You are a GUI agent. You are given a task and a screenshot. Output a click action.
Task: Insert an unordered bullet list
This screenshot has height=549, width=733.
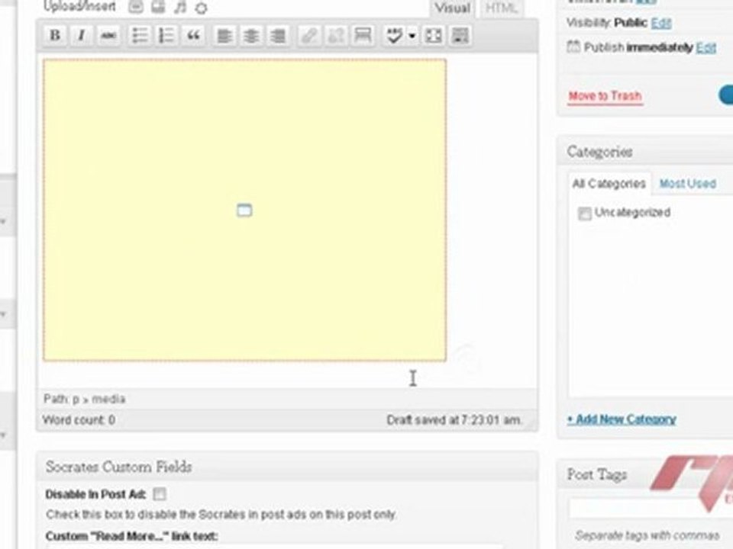pyautogui.click(x=140, y=36)
